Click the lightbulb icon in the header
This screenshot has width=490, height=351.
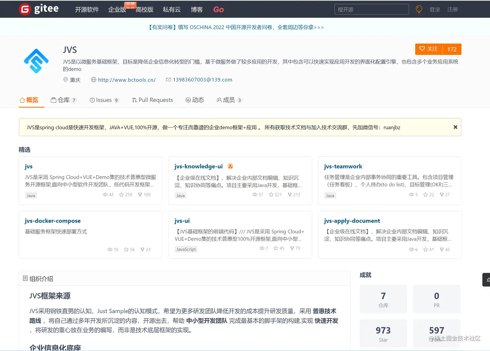[419, 9]
